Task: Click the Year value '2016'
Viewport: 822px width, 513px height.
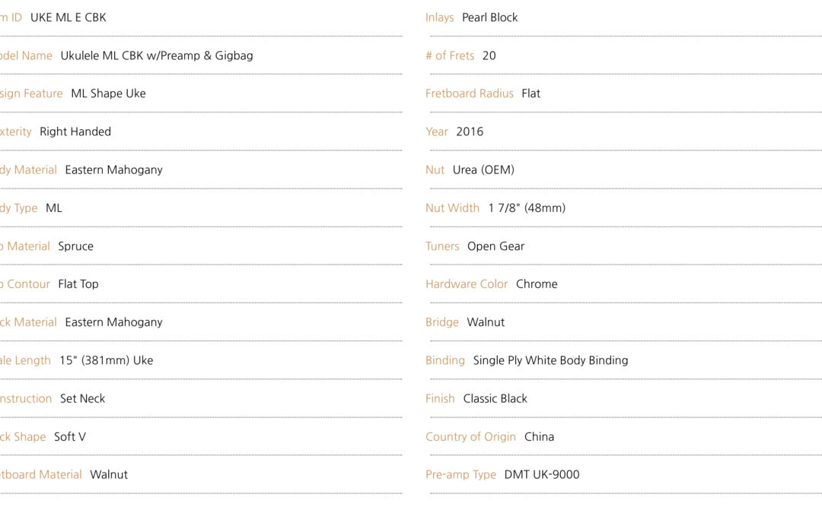Action: click(x=470, y=132)
